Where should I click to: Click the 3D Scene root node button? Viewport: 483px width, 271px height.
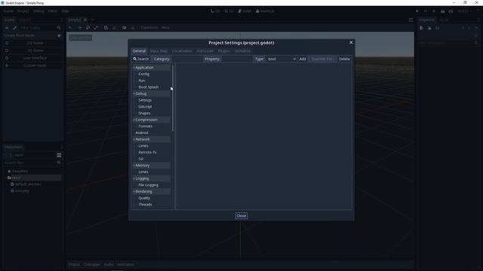pos(35,50)
